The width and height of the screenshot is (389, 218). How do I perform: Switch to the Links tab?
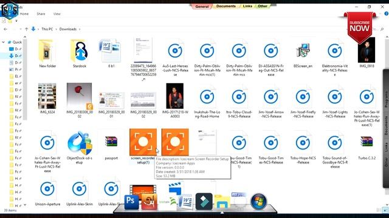click(x=247, y=6)
